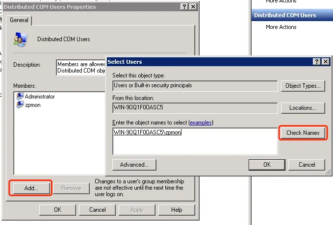Click Help button in Properties dialog
This screenshot has width=333, height=225.
pos(177,210)
